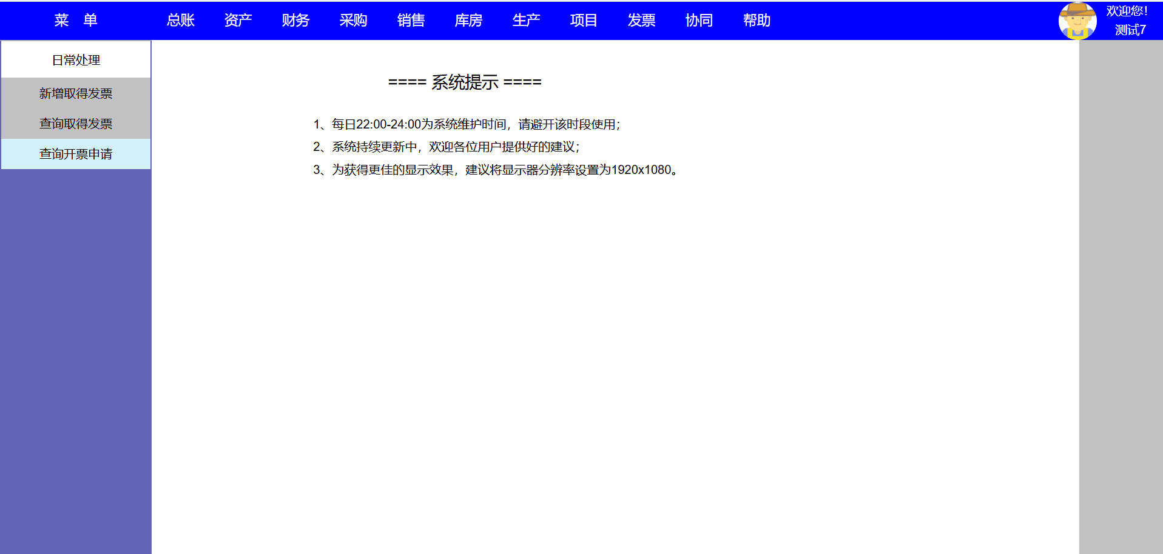Open the 销售 menu item
Viewport: 1163px width, 554px height.
click(x=411, y=21)
